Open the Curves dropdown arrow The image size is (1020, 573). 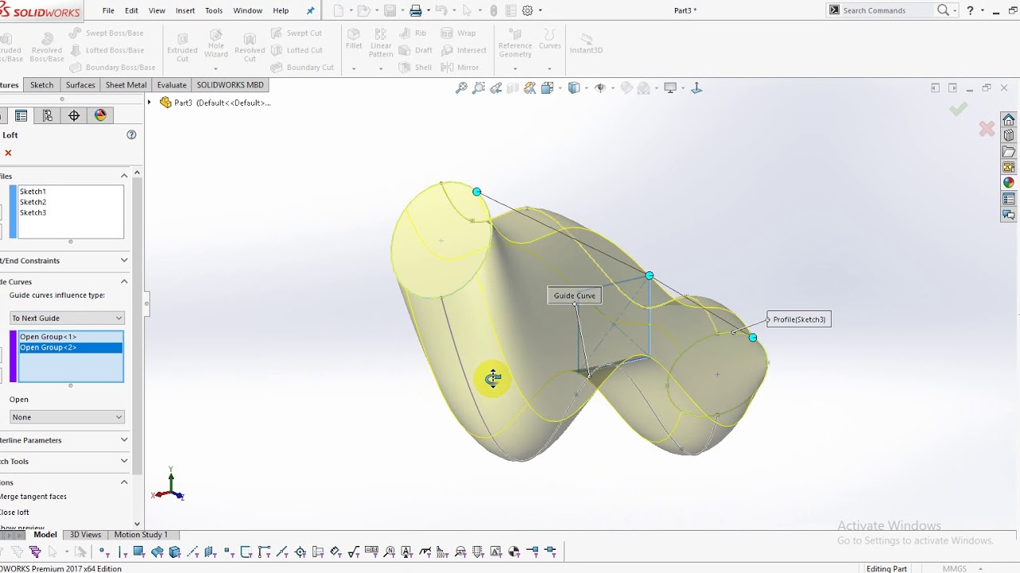(549, 68)
